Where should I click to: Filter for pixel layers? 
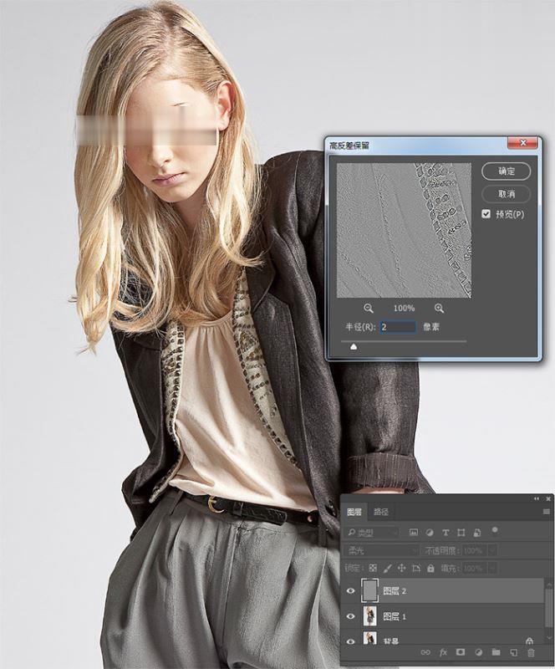[414, 533]
